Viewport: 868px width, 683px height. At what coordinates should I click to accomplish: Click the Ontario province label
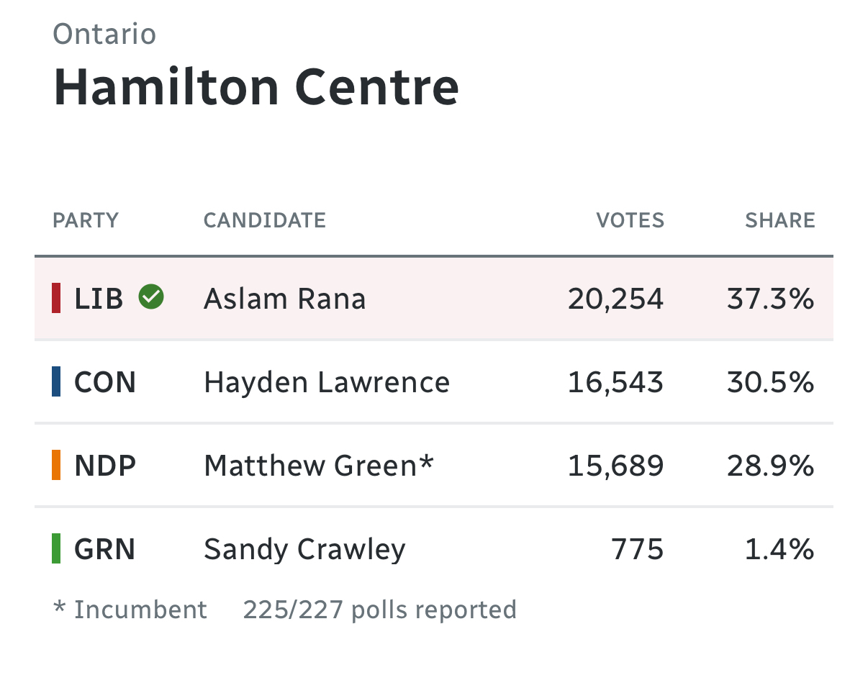(x=104, y=34)
